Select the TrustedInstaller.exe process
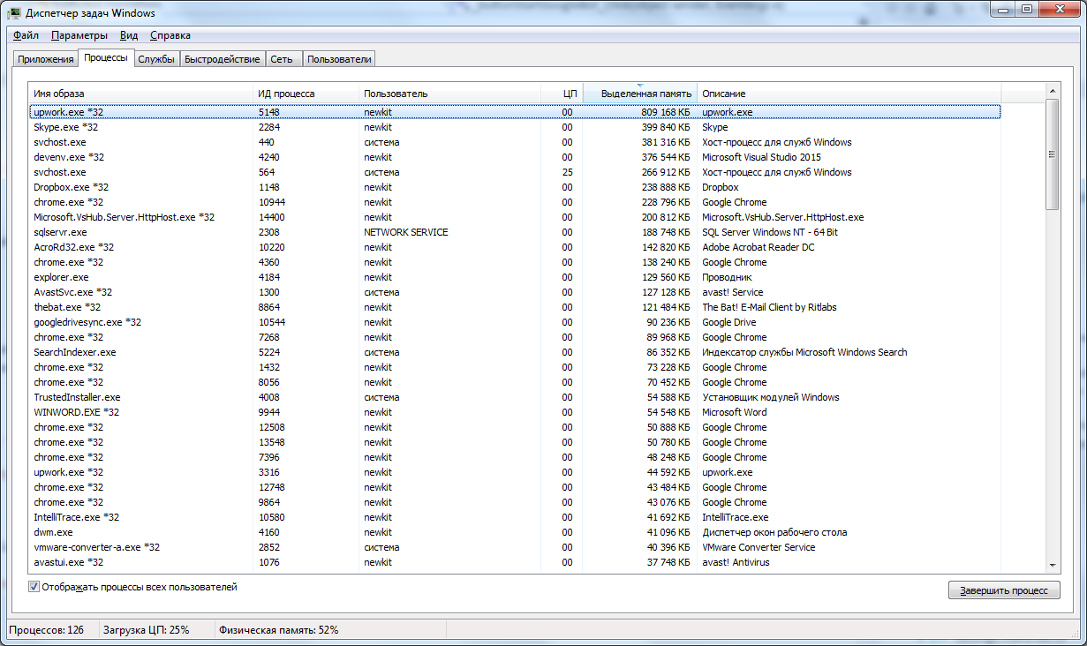The width and height of the screenshot is (1087, 646). click(x=515, y=397)
